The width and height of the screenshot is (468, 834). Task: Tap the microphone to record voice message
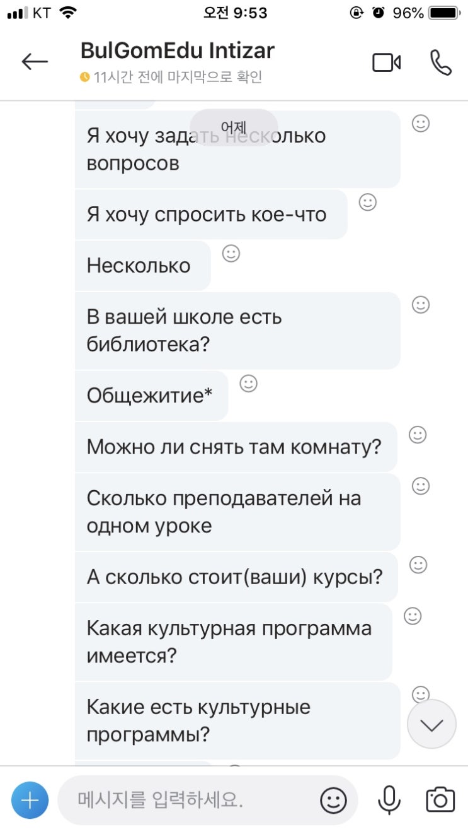pyautogui.click(x=389, y=800)
